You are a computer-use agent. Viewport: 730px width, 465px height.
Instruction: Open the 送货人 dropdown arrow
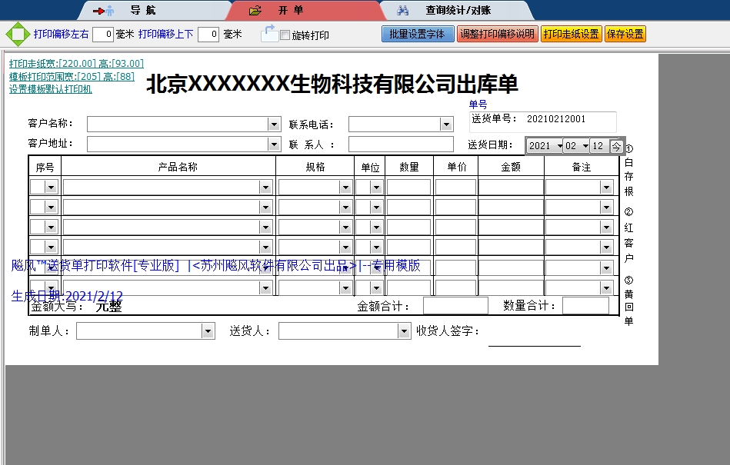405,330
